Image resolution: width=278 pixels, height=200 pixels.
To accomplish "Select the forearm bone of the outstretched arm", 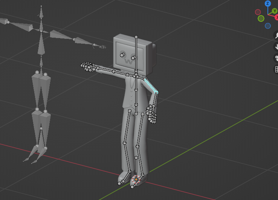I will point(106,70).
